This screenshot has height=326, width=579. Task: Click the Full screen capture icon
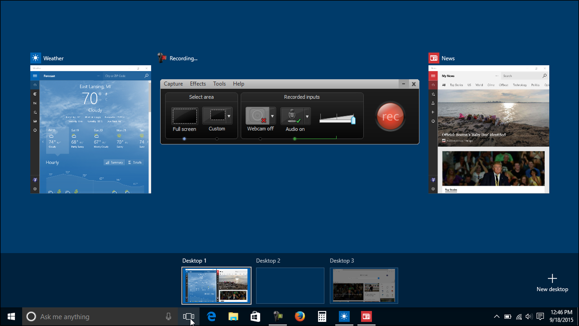[185, 116]
